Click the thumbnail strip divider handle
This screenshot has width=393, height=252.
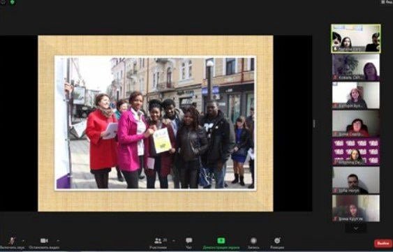pyautogui.click(x=314, y=124)
